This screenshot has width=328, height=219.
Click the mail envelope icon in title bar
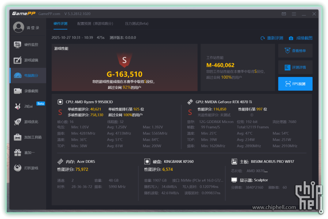[284, 14]
